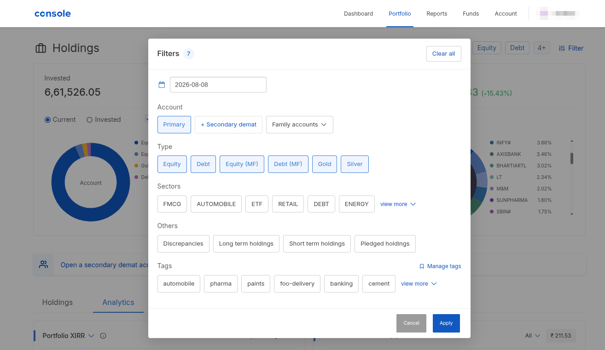The width and height of the screenshot is (605, 350).
Task: Cancel the Filters dialog
Action: (x=411, y=323)
